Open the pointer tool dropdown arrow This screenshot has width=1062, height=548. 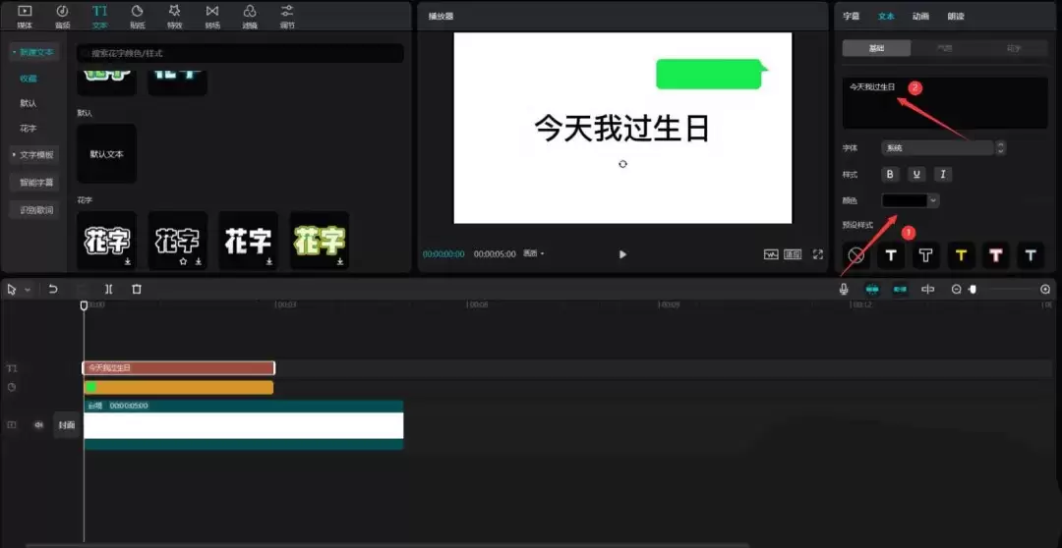28,290
